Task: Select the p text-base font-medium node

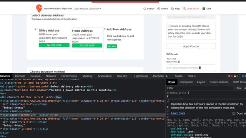Action: (x=58, y=90)
